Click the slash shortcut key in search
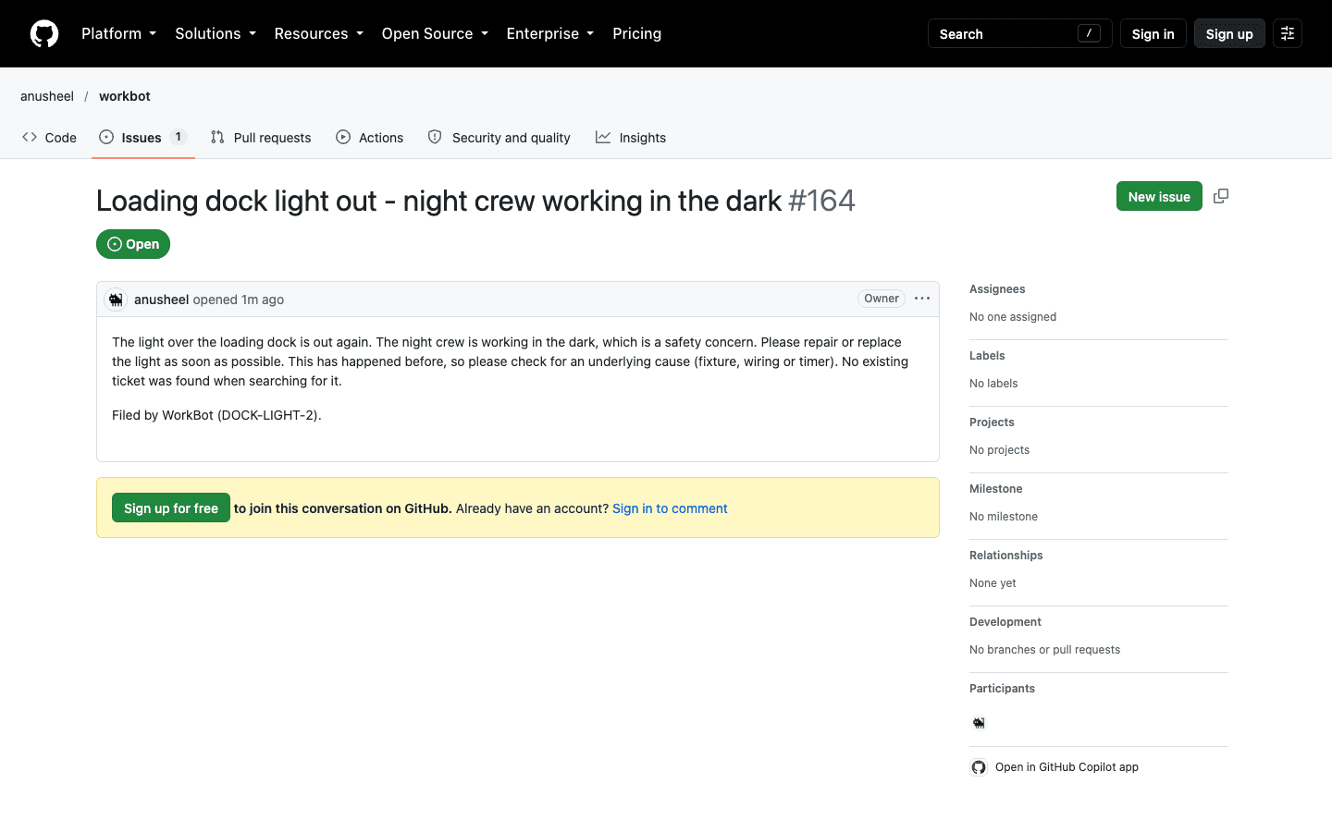1332x832 pixels. [x=1089, y=33]
